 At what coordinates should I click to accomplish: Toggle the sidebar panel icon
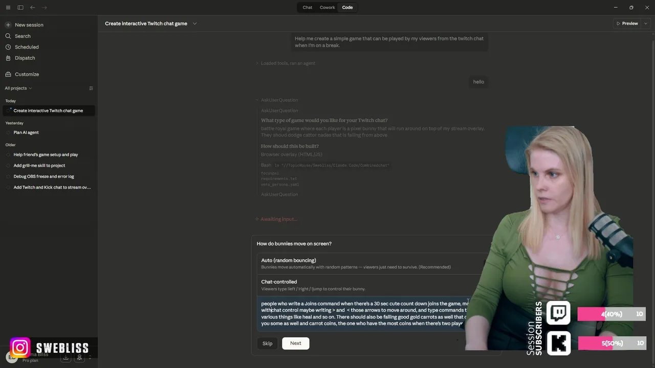click(20, 8)
